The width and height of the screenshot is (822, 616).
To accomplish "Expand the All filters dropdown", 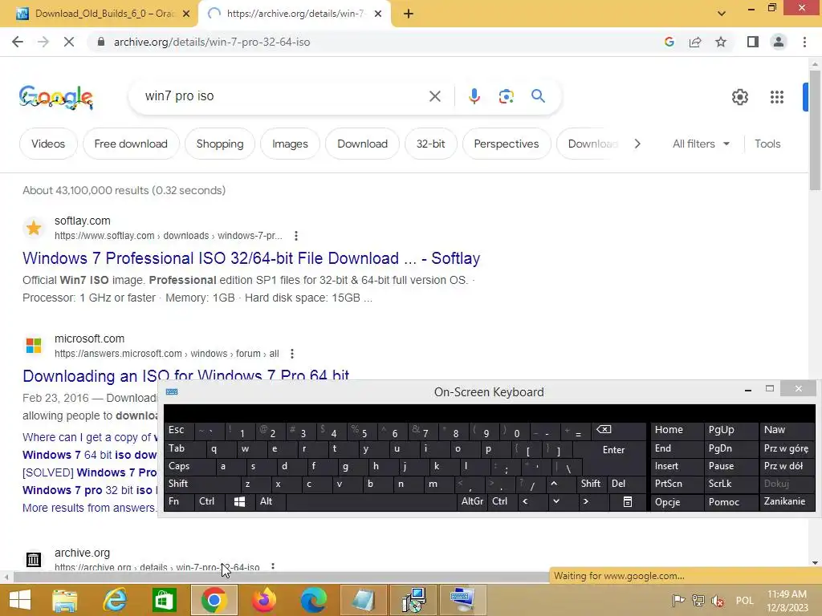I will click(701, 144).
